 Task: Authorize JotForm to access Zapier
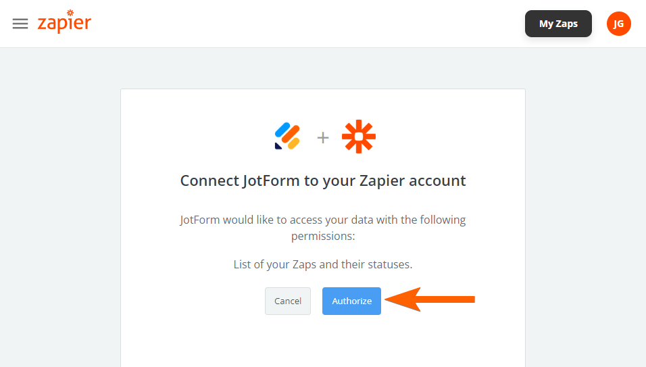pyautogui.click(x=351, y=301)
